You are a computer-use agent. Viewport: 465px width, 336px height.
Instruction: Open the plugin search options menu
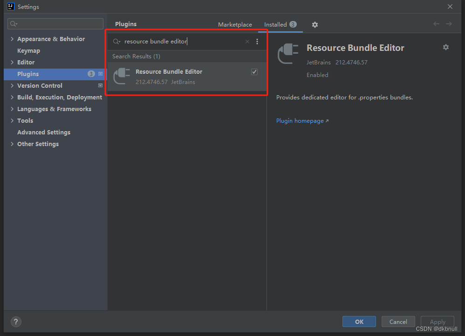click(257, 42)
